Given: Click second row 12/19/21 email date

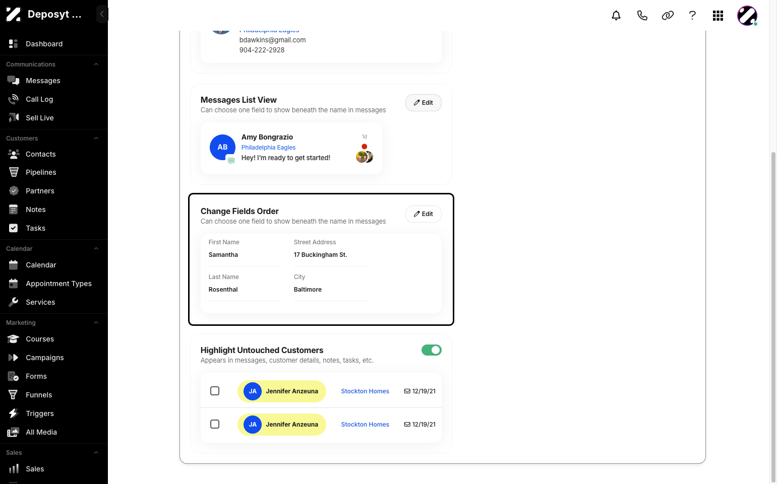Looking at the screenshot, I should [x=420, y=425].
